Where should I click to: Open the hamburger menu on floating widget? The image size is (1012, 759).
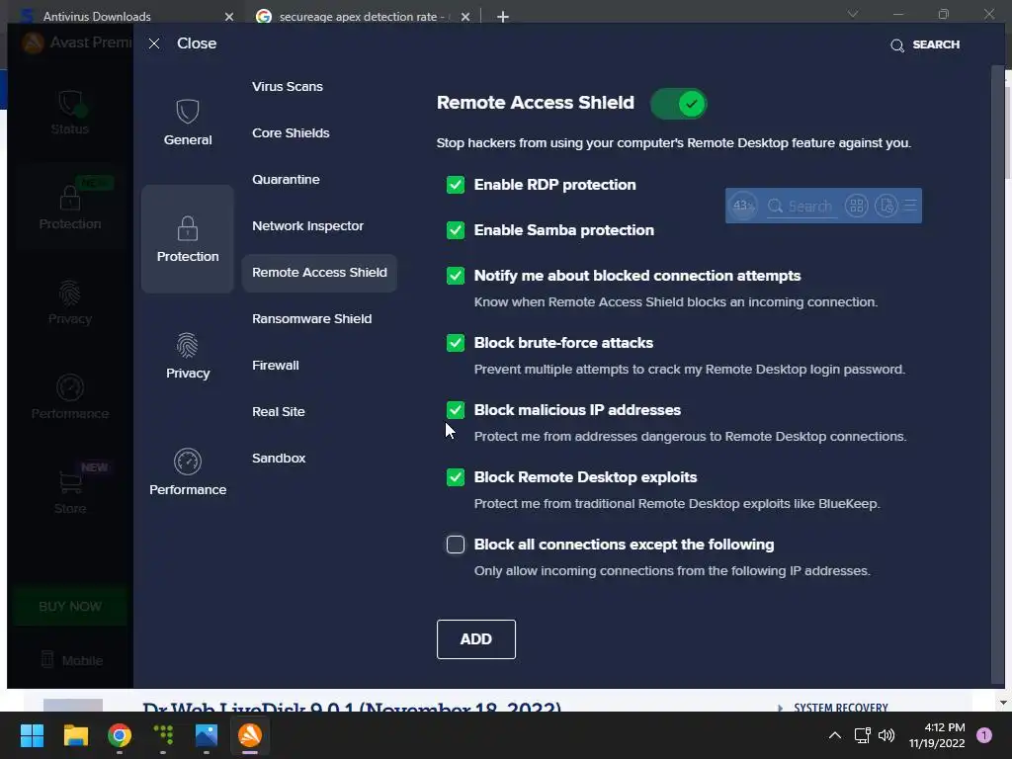point(910,206)
